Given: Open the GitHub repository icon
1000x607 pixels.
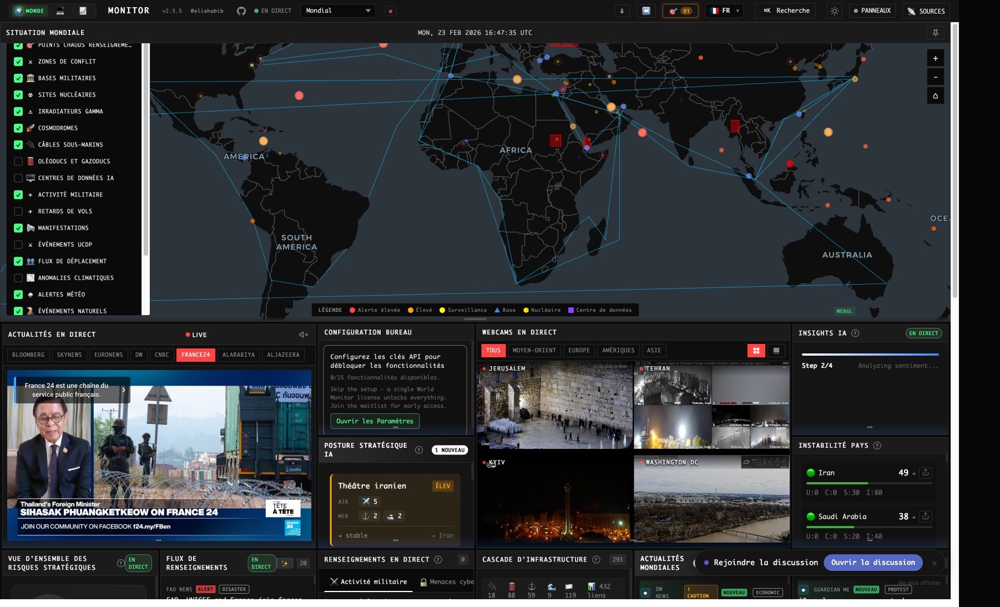Looking at the screenshot, I should pyautogui.click(x=241, y=11).
